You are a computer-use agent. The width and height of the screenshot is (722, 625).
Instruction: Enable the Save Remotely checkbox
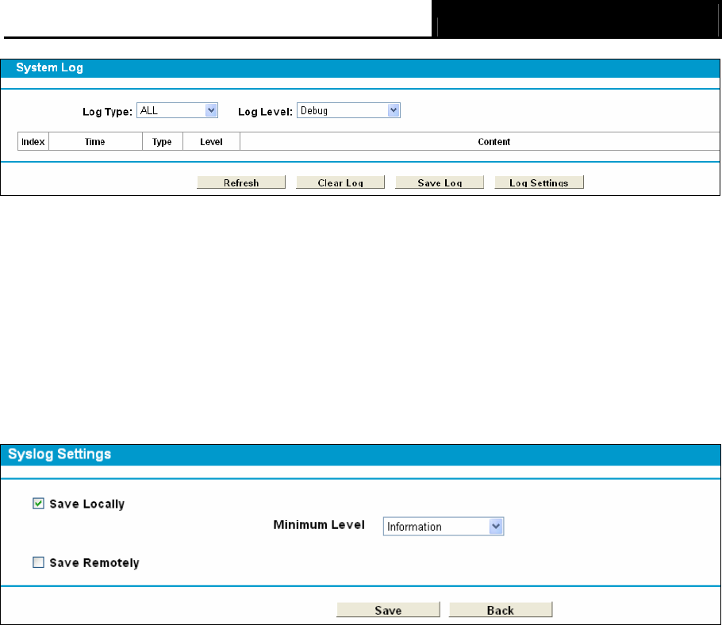(38, 562)
